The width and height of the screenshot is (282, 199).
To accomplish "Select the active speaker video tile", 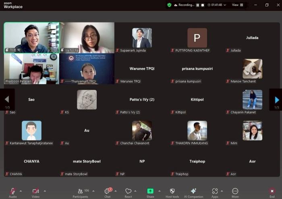I will (31, 38).
